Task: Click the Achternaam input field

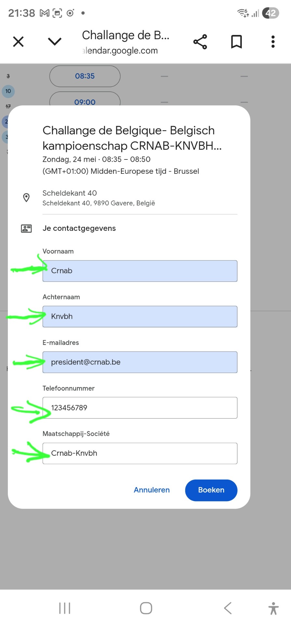Action: (140, 317)
